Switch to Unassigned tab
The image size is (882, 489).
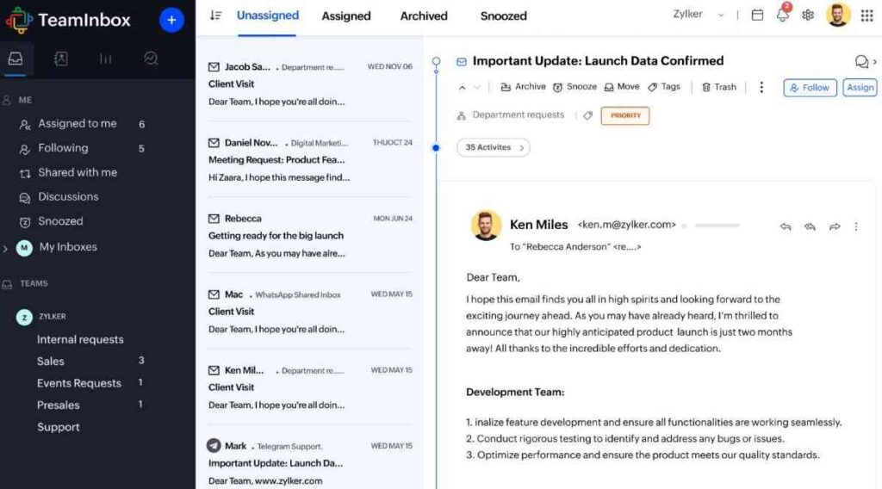267,15
